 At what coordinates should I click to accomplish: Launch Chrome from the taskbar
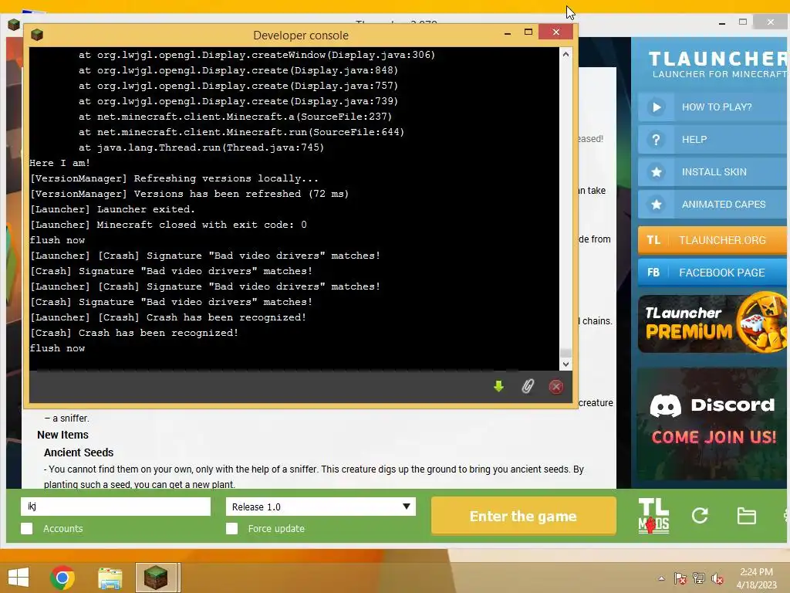[x=62, y=577]
